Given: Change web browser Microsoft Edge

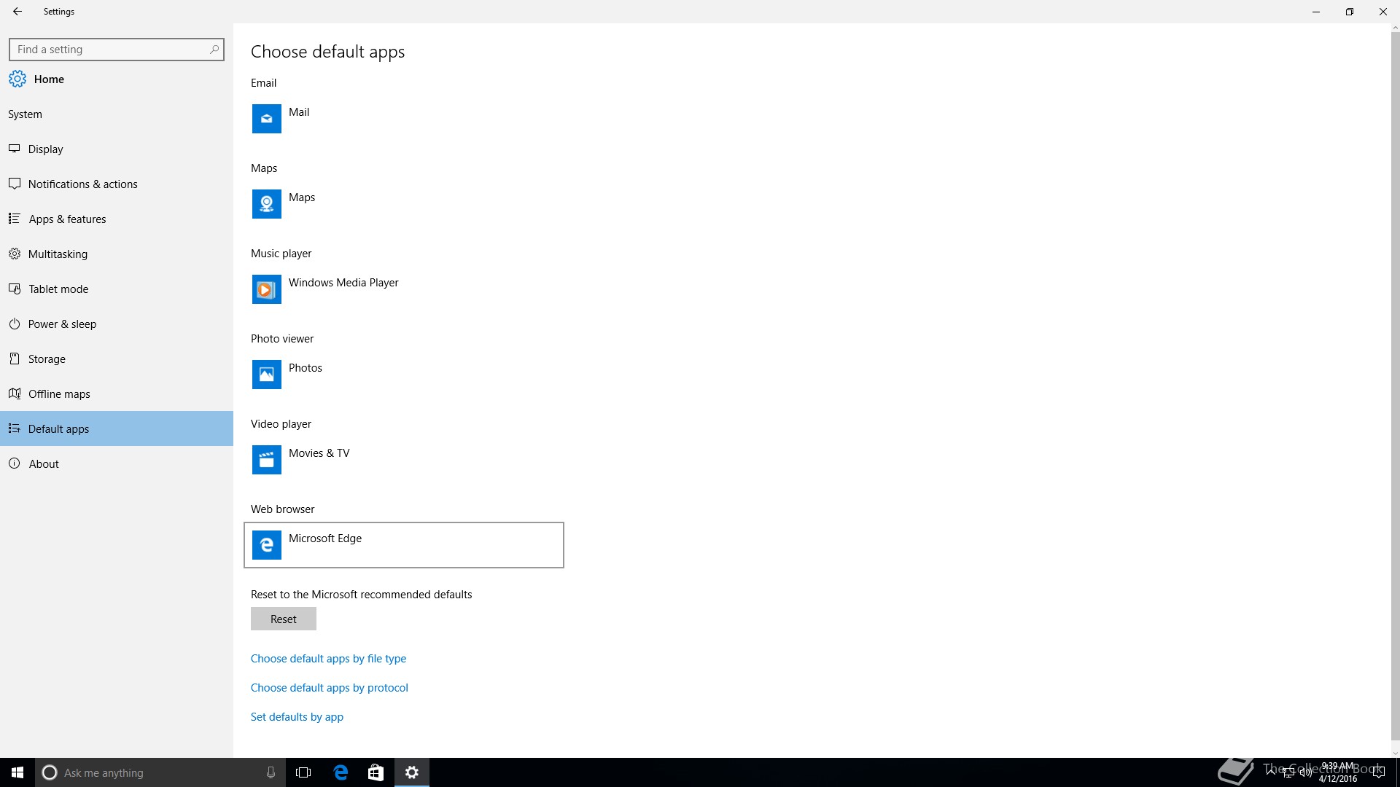Looking at the screenshot, I should 404,545.
